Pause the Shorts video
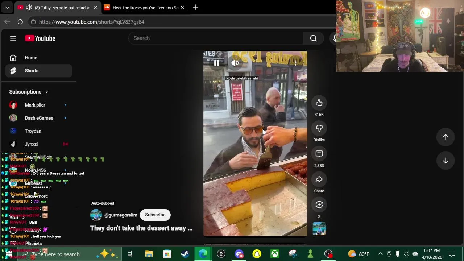 click(216, 63)
